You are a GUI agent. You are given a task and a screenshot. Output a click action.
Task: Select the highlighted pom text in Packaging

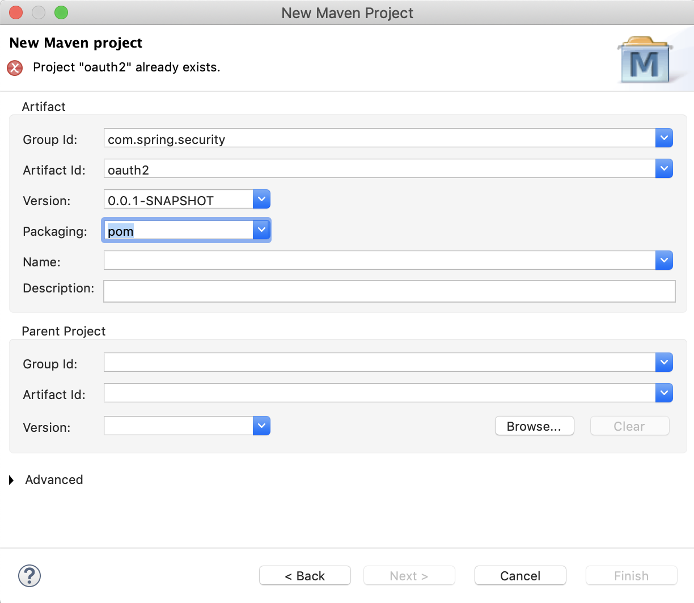click(120, 231)
